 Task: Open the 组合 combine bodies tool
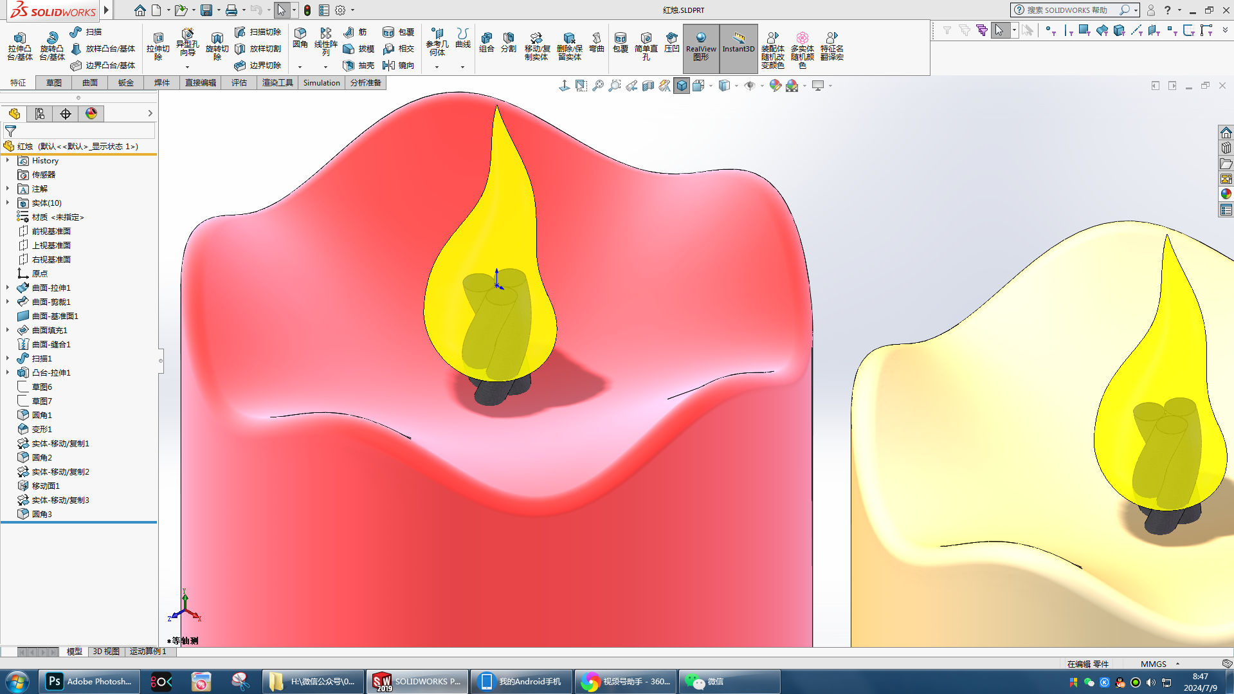tap(487, 42)
